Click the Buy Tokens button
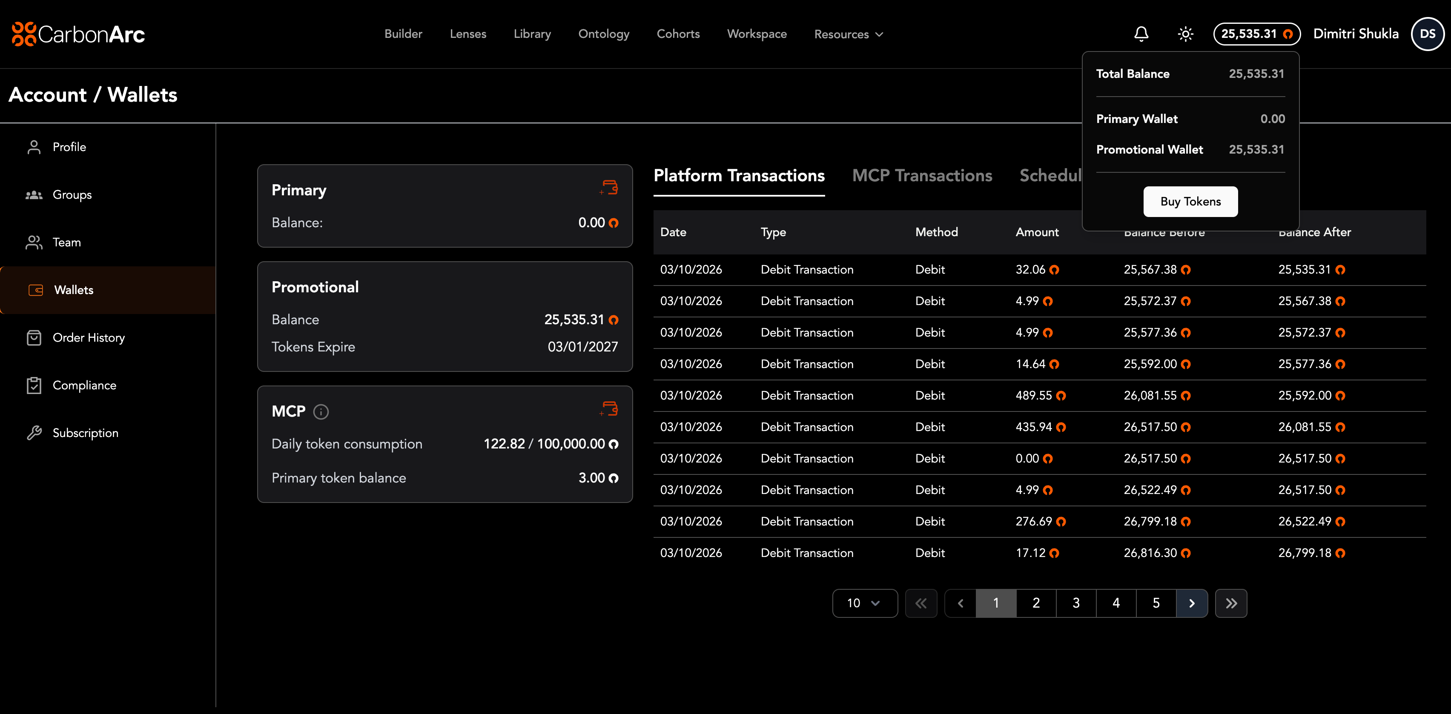Viewport: 1451px width, 714px height. coord(1190,202)
